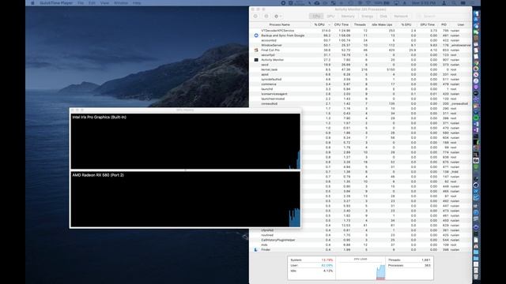Select the syncdefaultsd process row
Screen dimensions: 506x284
[361, 79]
